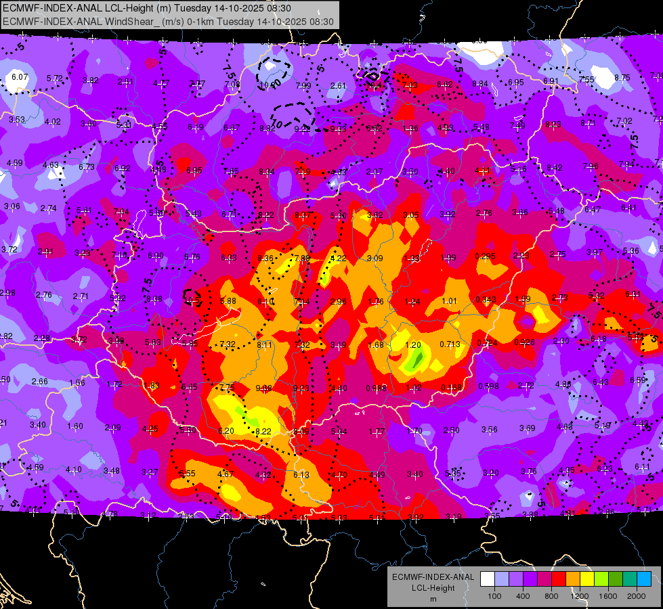Select the violet swatch right of 400
This screenshot has height=609, width=663.
(x=530, y=579)
